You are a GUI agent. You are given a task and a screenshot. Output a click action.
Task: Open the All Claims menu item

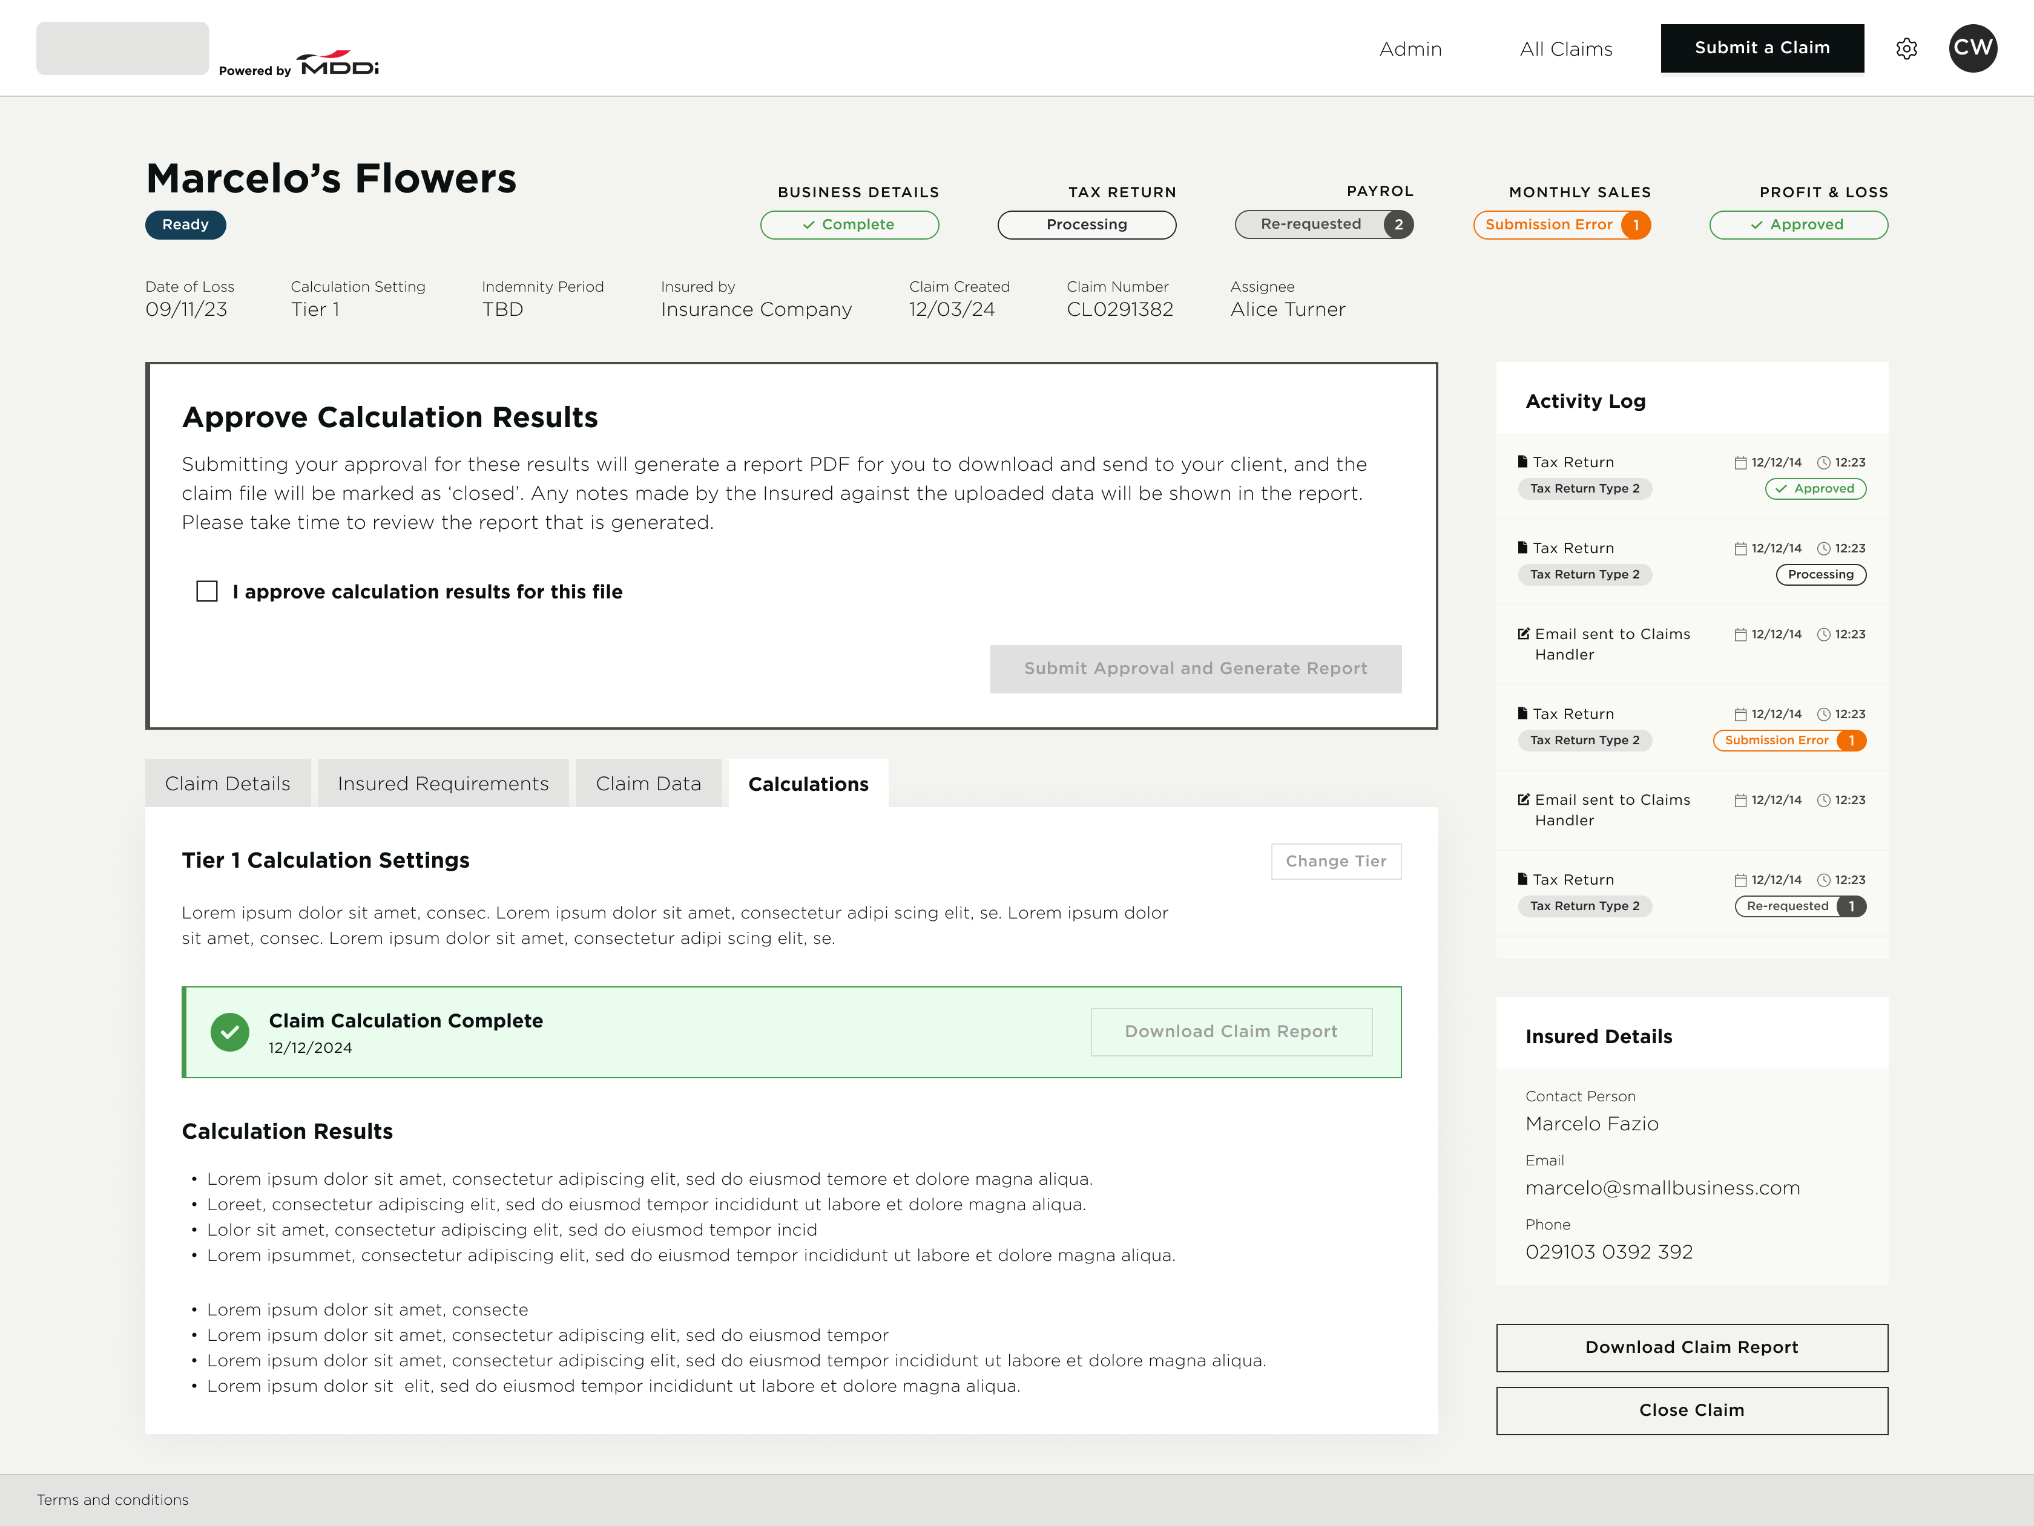pyautogui.click(x=1566, y=50)
